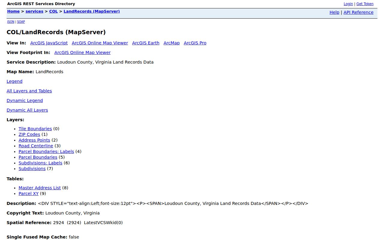The image size is (384, 240).
Task: Click the Description DIV STYLE text
Action: tap(173, 203)
